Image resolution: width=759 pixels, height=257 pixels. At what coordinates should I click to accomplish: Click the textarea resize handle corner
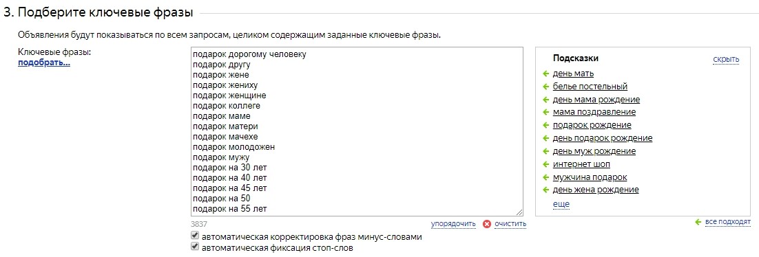pos(520,212)
